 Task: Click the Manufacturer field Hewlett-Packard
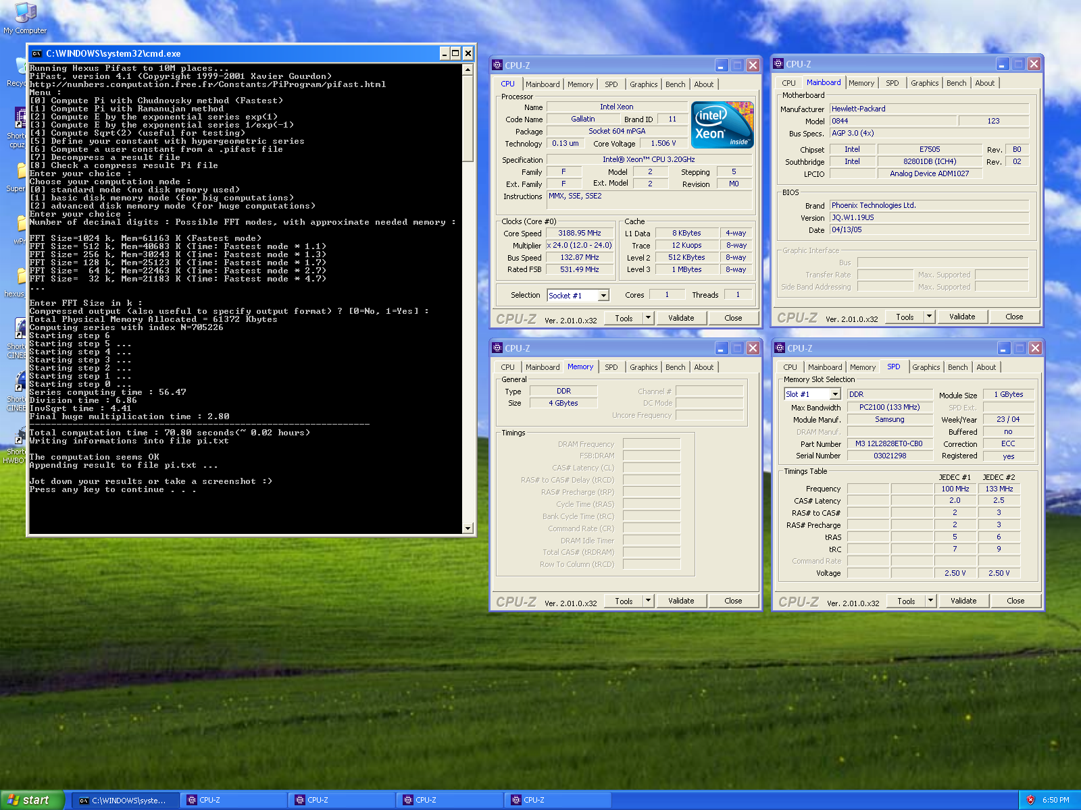point(929,109)
